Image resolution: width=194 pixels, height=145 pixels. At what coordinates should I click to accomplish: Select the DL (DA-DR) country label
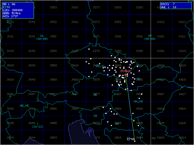[x=42, y=37]
